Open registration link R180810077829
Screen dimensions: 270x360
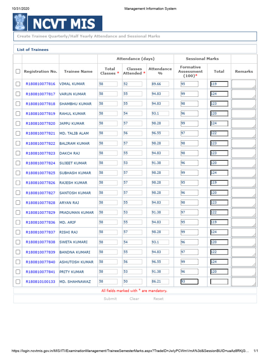tap(40, 213)
